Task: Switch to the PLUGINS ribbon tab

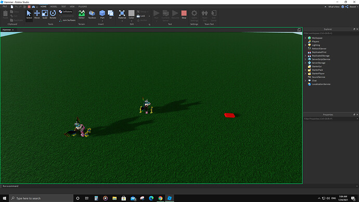Action: pyautogui.click(x=83, y=7)
